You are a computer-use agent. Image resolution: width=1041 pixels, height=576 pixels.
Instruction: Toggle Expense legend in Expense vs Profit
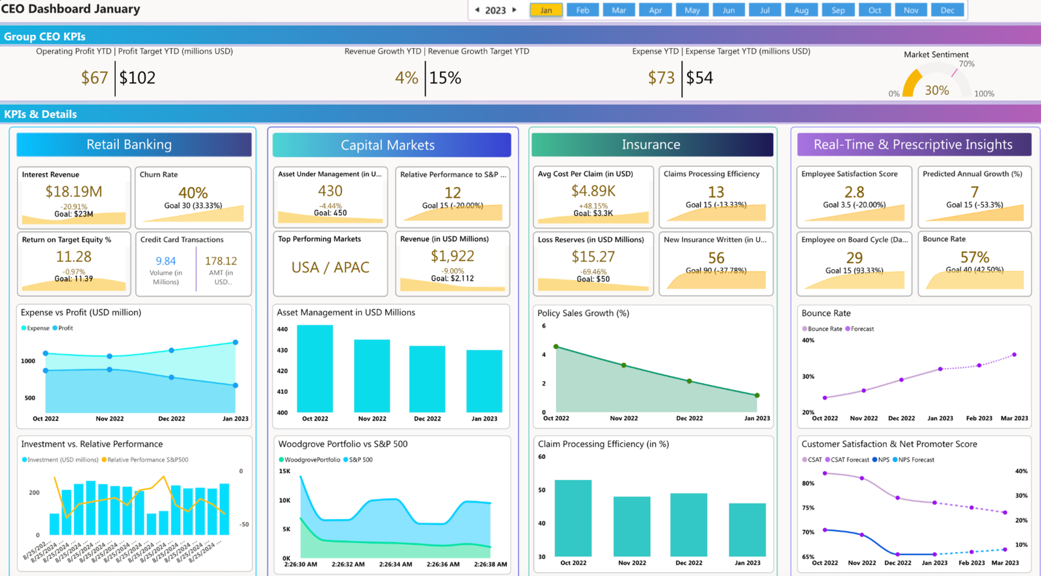pyautogui.click(x=35, y=328)
